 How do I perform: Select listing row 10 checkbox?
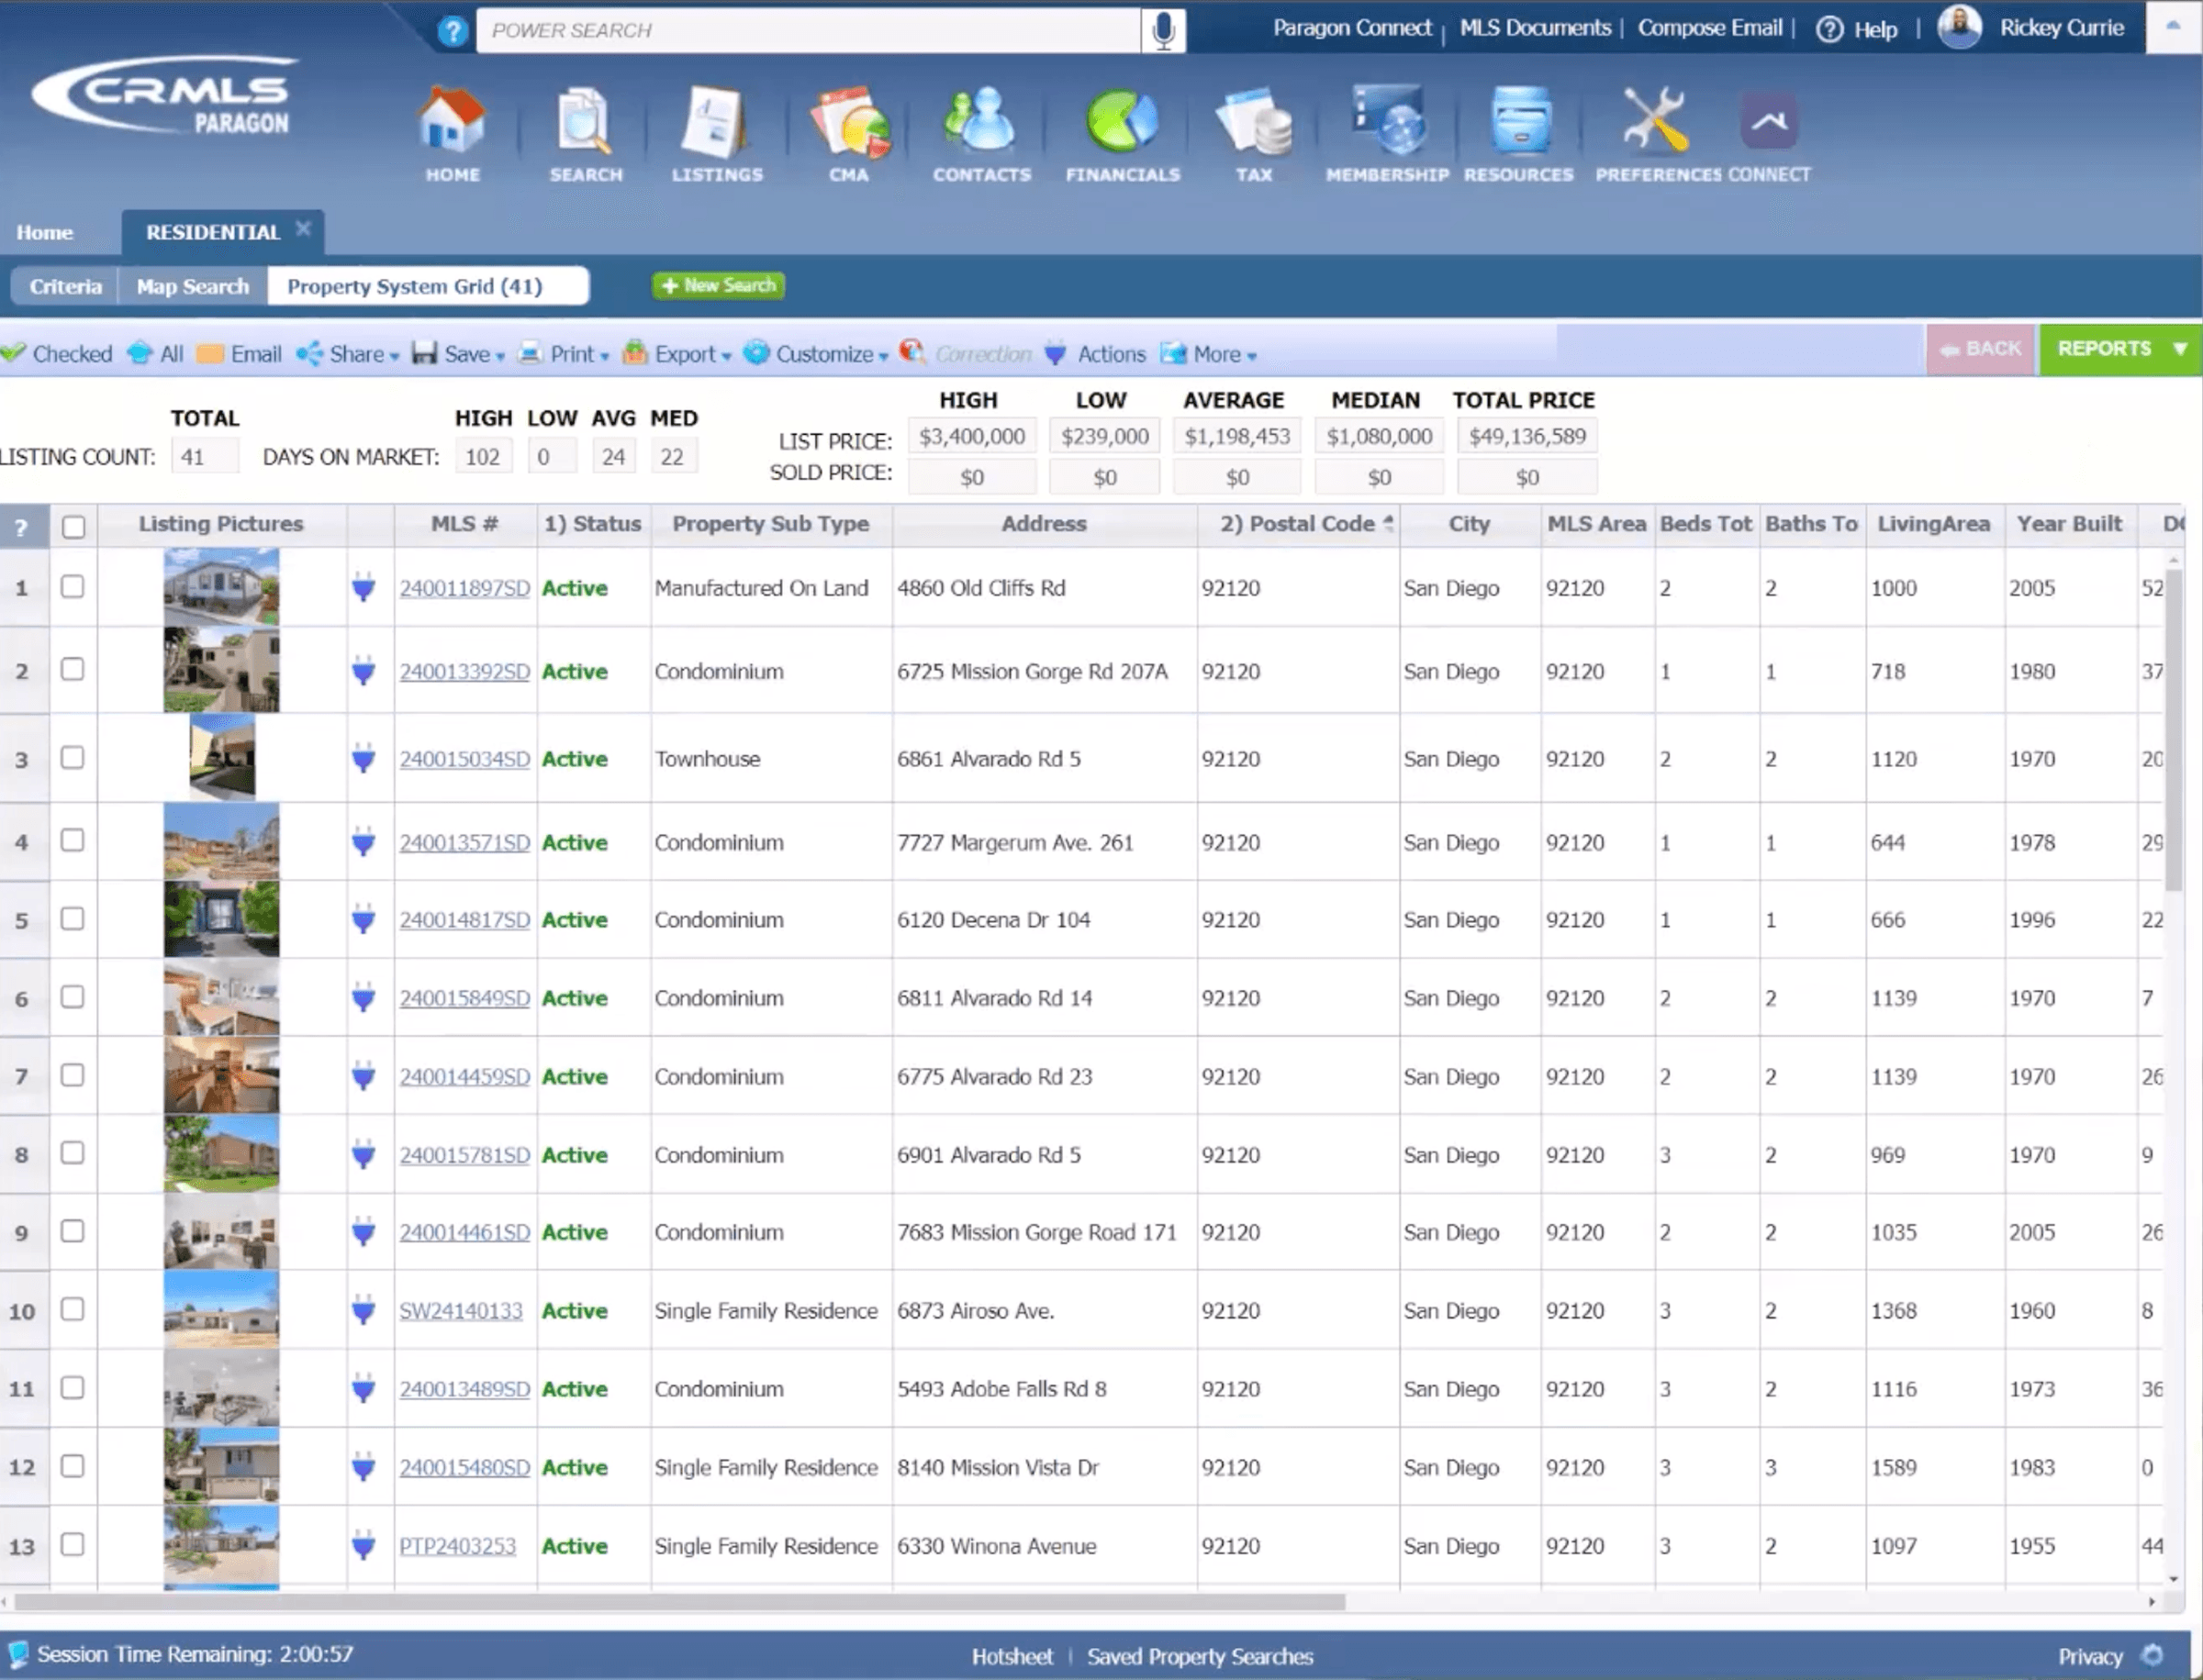tap(72, 1309)
